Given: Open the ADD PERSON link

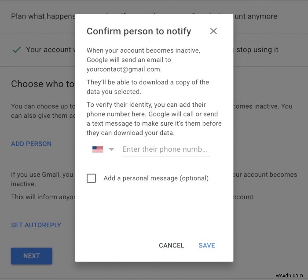Looking at the screenshot, I should 31,144.
